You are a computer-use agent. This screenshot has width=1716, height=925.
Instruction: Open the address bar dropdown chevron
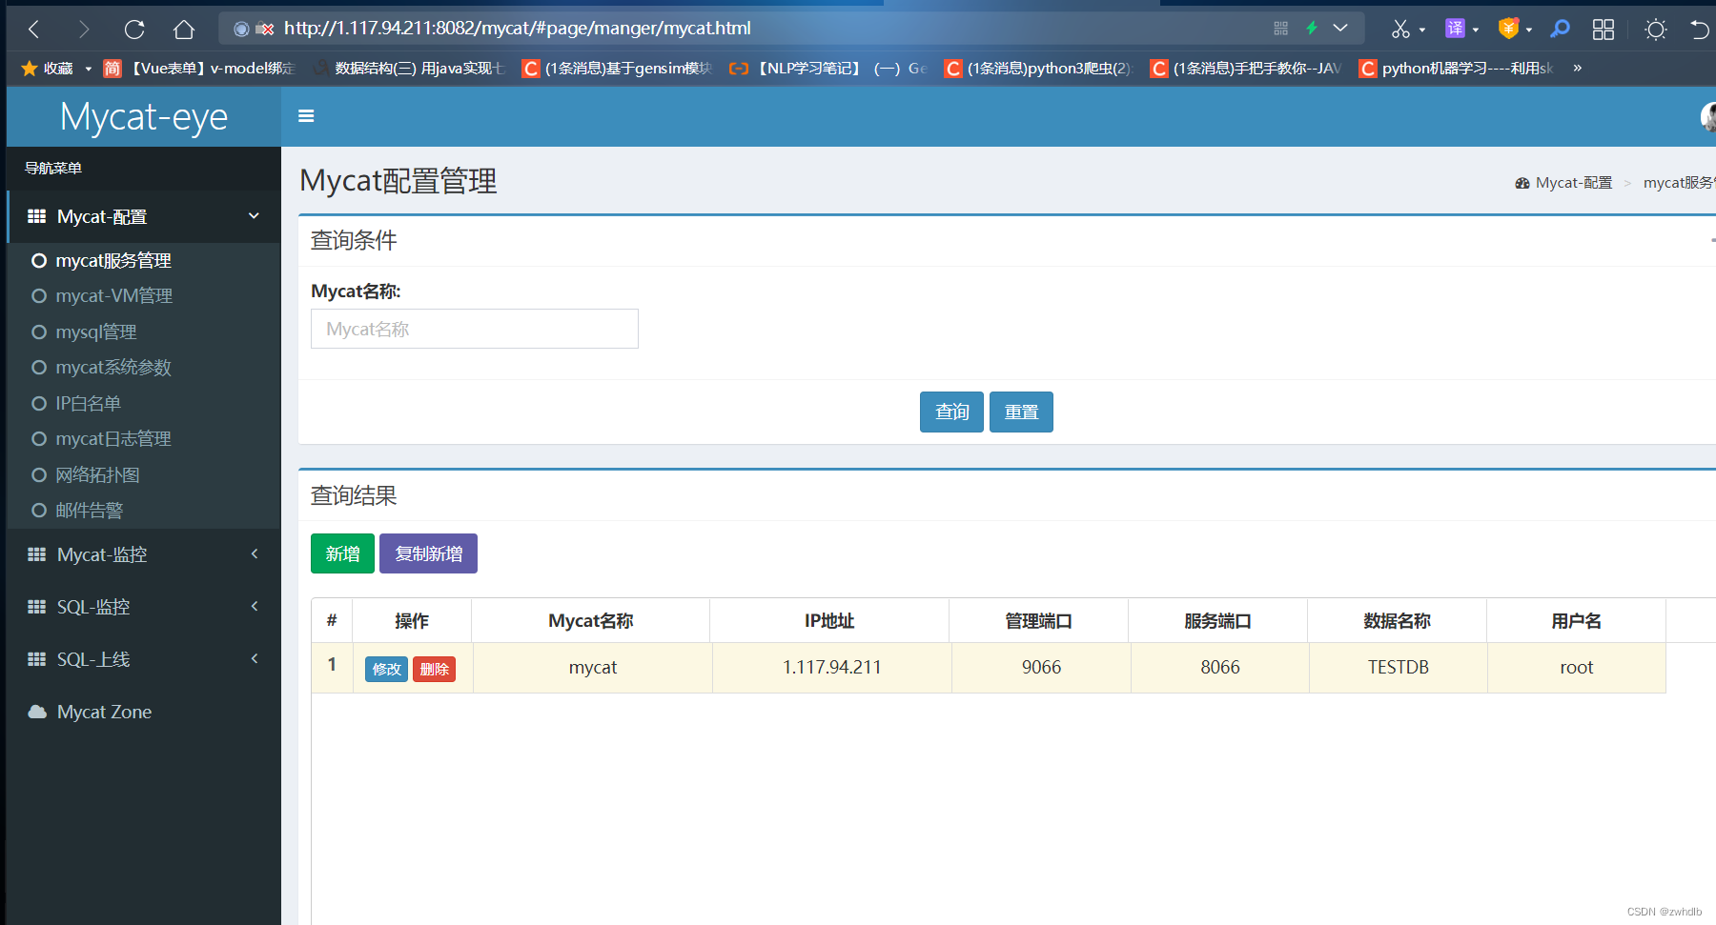click(1340, 28)
